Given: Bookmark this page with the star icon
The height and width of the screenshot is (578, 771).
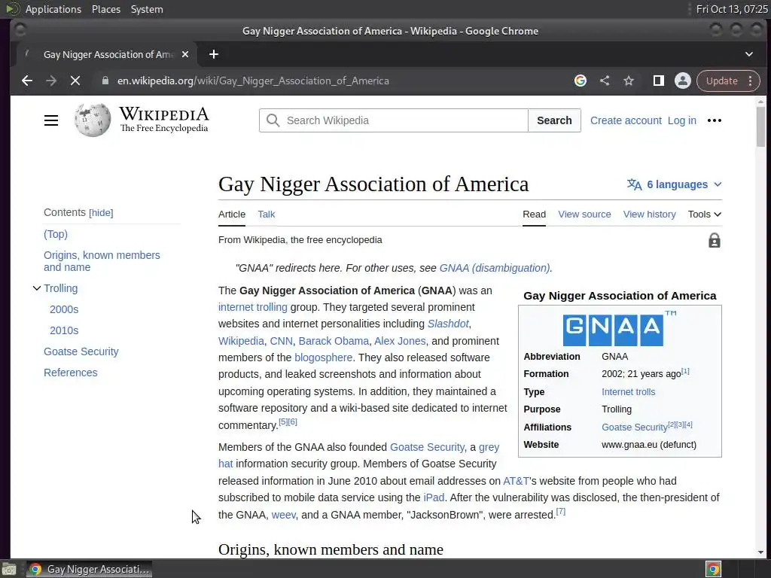Looking at the screenshot, I should tap(629, 81).
